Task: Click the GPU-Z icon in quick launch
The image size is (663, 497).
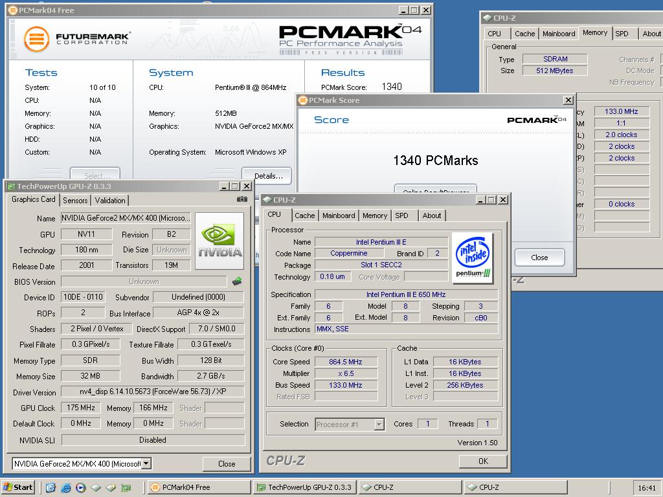Action: (x=126, y=488)
